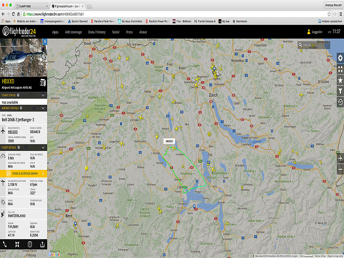Switch to the DUMP1090 browser tab
The width and height of the screenshot is (344, 258).
pos(31,6)
